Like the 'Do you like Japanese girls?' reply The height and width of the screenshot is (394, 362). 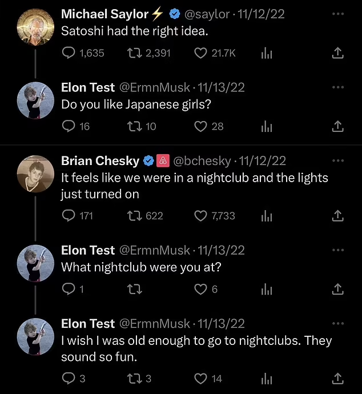click(200, 126)
